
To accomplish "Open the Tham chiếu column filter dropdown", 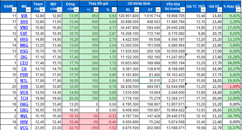I will click(42, 10).
